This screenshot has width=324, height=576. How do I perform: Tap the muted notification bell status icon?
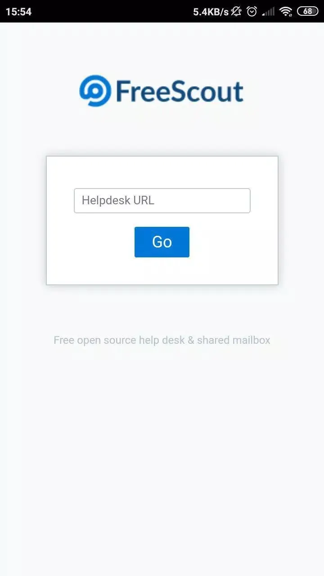(x=236, y=12)
